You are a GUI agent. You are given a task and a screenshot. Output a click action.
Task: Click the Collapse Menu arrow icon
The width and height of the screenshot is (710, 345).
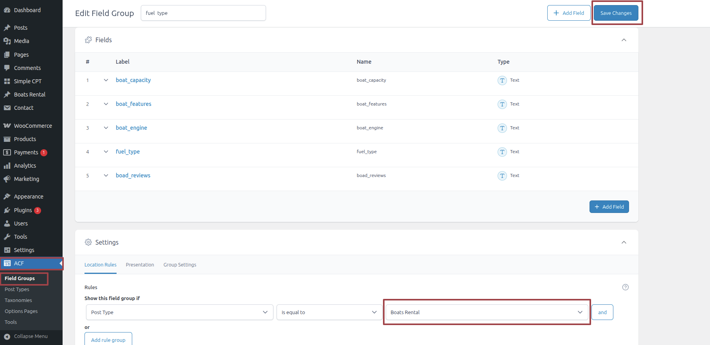point(7,336)
